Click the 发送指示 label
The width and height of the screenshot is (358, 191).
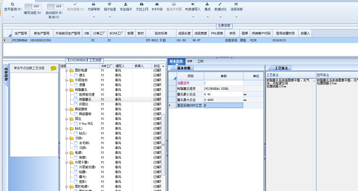126,9
